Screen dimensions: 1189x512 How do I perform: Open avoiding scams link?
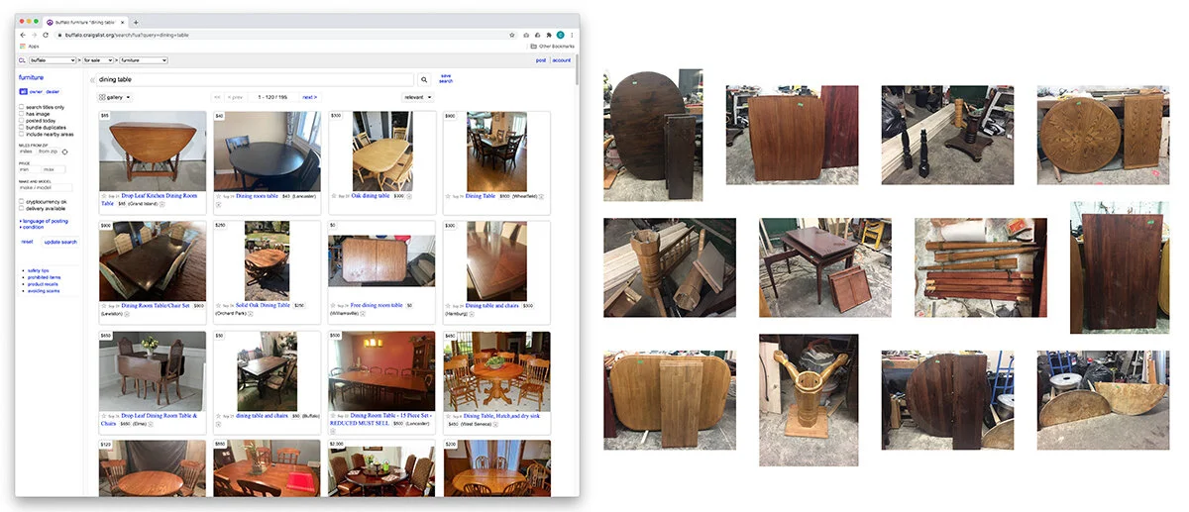pos(44,291)
